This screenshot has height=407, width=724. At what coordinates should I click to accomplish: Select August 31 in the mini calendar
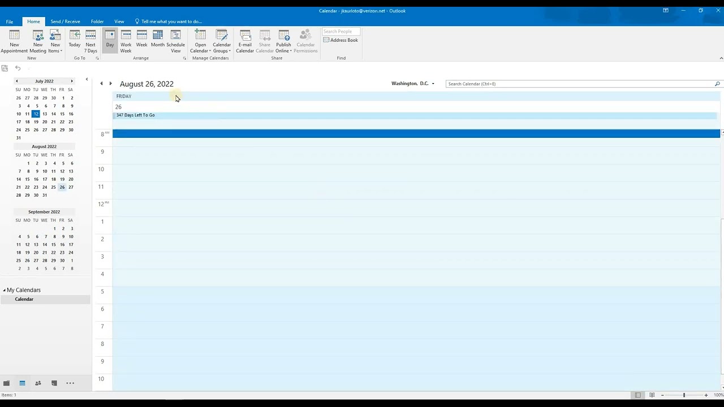(45, 195)
